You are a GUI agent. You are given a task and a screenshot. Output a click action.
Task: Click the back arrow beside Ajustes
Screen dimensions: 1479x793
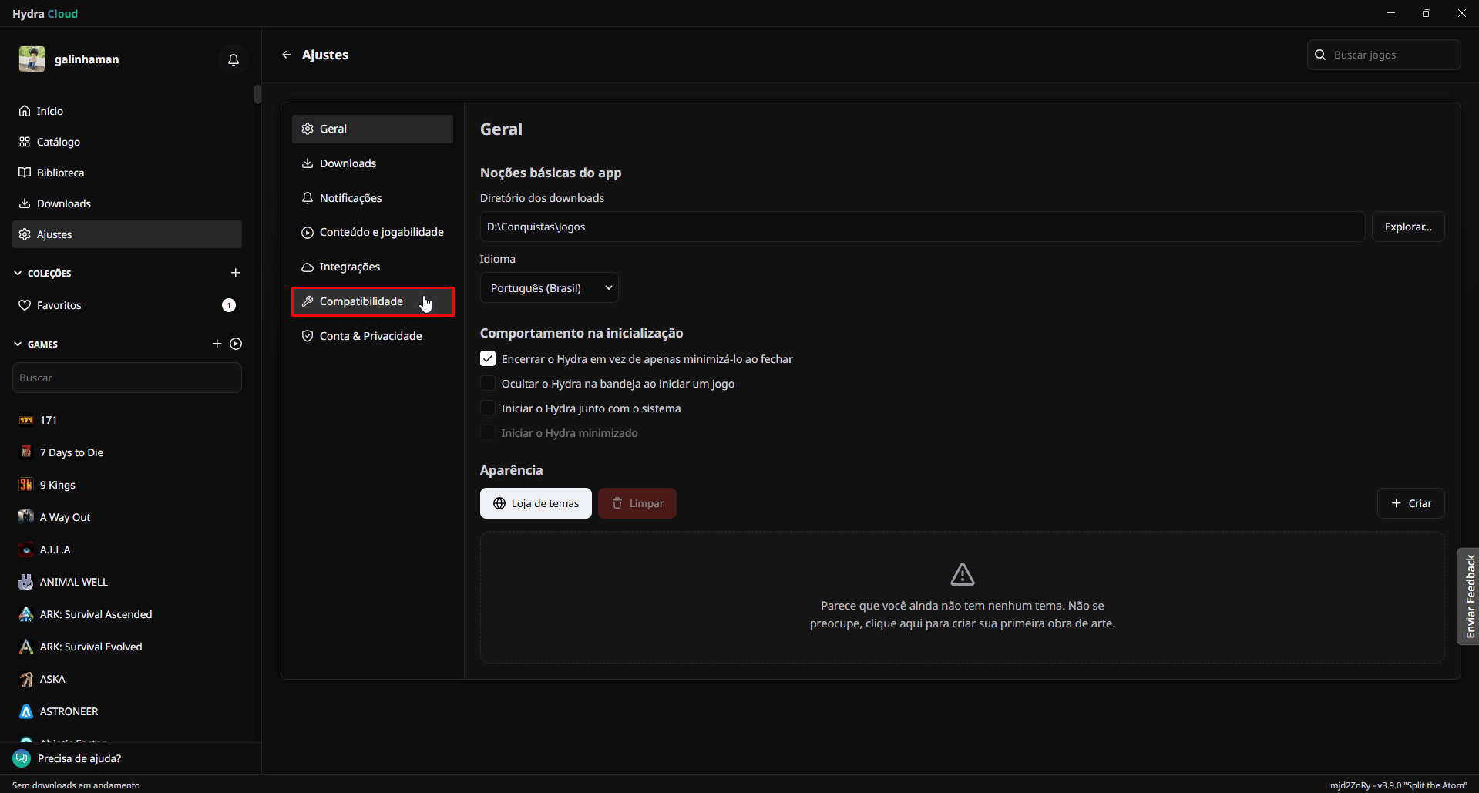coord(287,55)
